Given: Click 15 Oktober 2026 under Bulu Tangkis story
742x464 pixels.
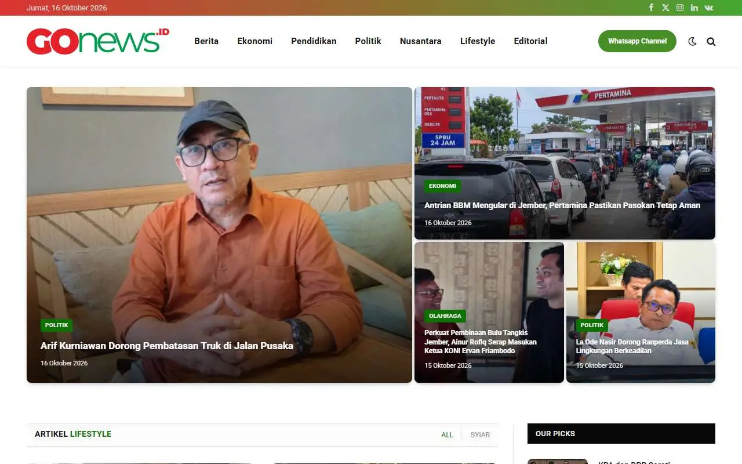Looking at the screenshot, I should tap(448, 365).
